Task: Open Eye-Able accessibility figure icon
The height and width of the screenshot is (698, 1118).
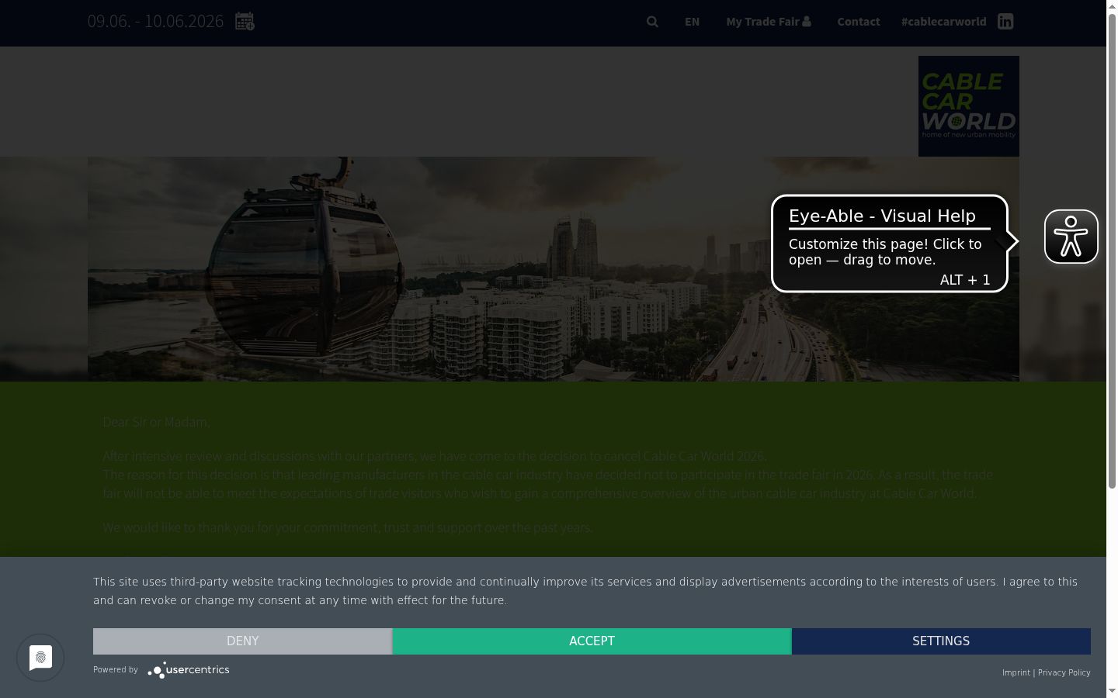Action: [x=1071, y=237]
